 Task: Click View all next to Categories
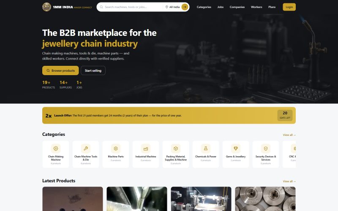click(x=289, y=135)
